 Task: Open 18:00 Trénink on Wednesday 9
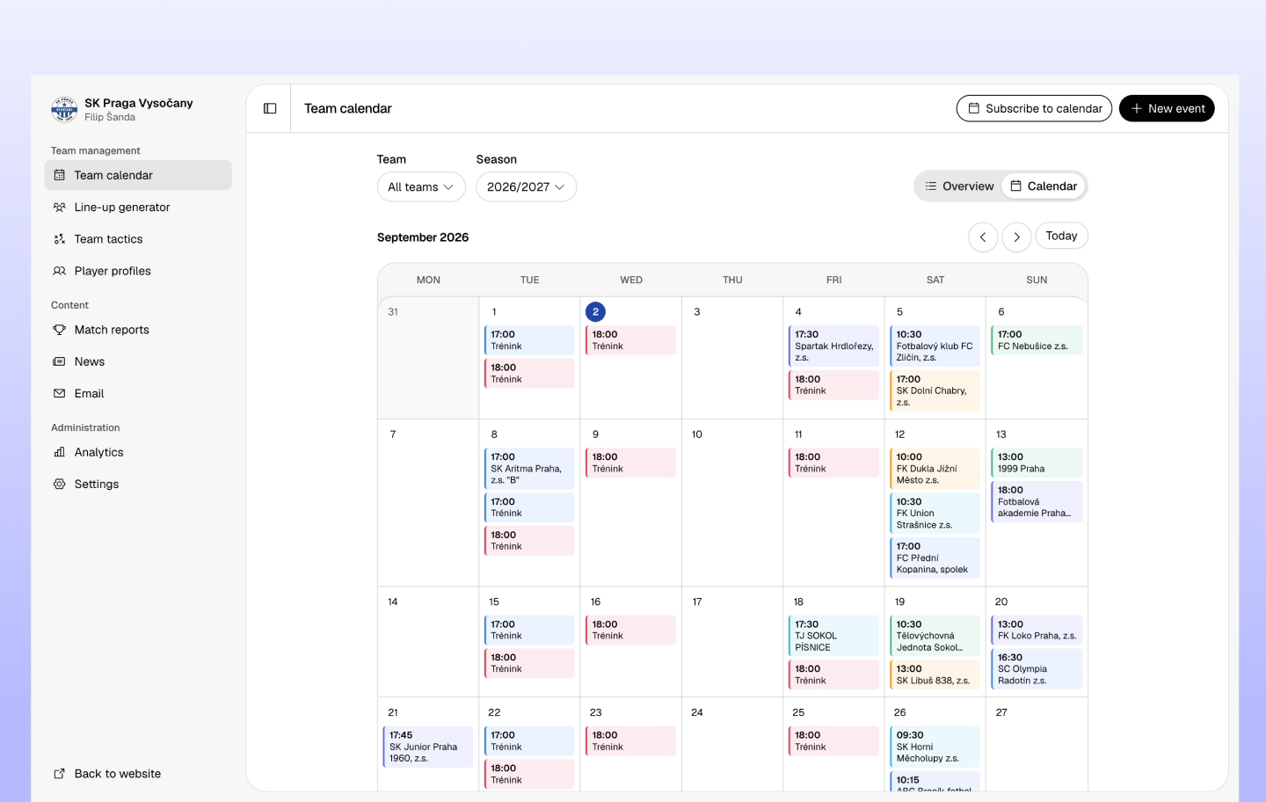(x=630, y=463)
